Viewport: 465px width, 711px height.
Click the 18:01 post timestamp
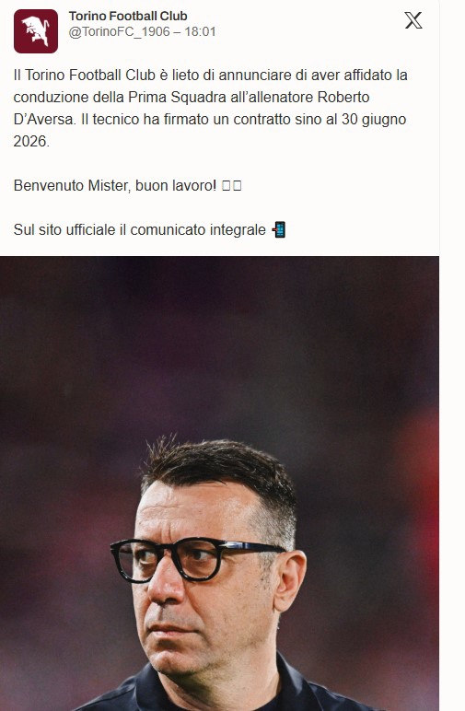click(x=200, y=31)
